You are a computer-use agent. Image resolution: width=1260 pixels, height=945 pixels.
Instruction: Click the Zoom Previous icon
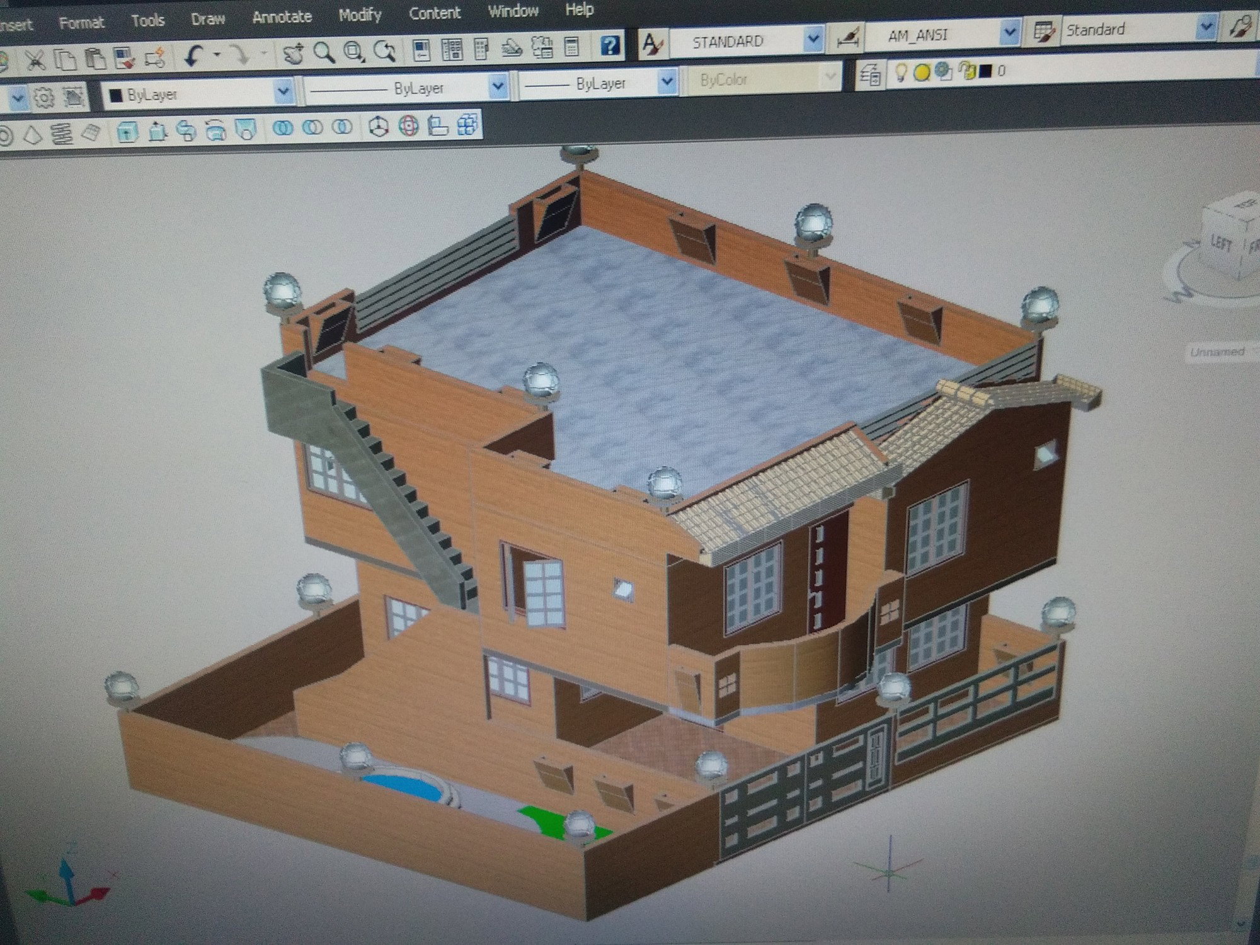pyautogui.click(x=385, y=51)
